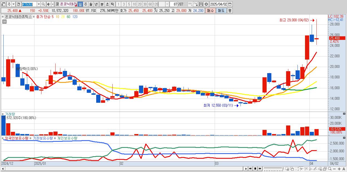The image size is (347, 172).
Task: Select the 1 interval button
Action: [118, 4]
